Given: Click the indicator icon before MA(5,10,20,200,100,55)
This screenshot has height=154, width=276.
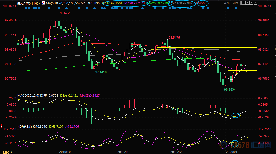Looking at the screenshot, I should click(x=43, y=3).
